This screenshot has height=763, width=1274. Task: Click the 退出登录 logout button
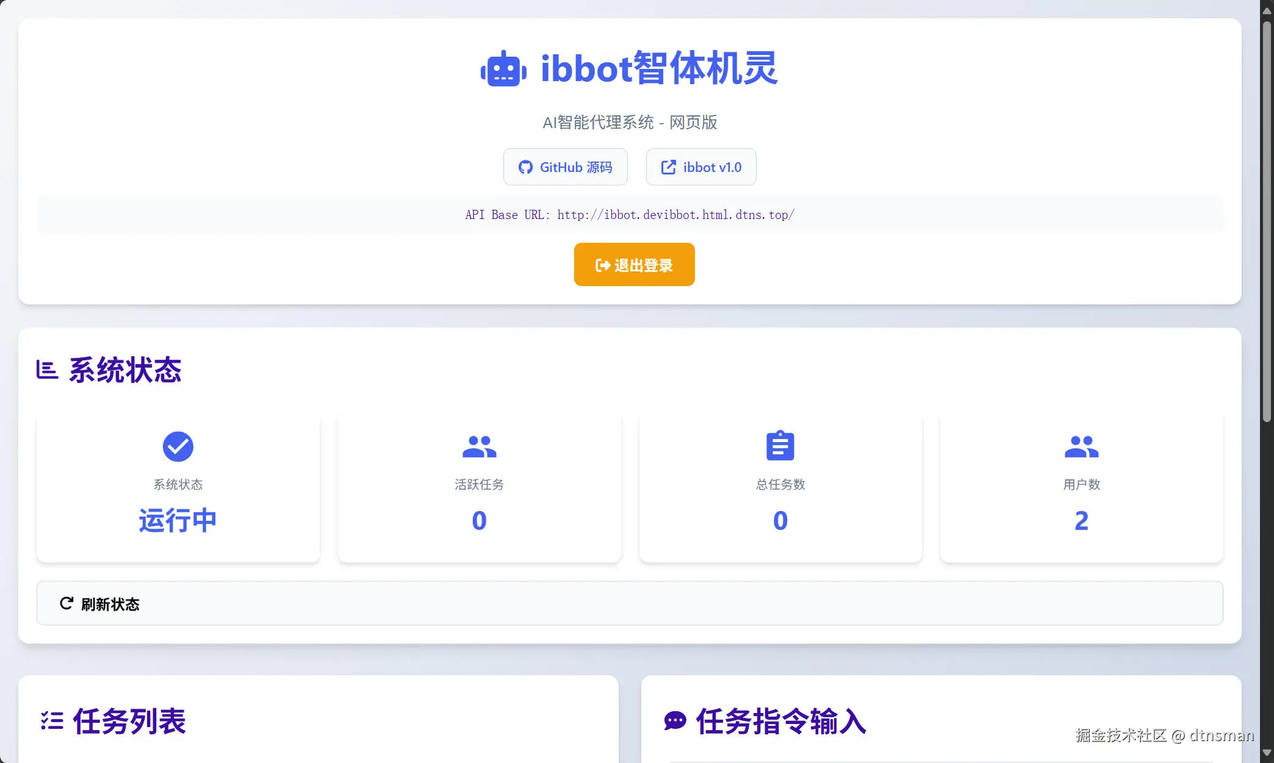(634, 265)
